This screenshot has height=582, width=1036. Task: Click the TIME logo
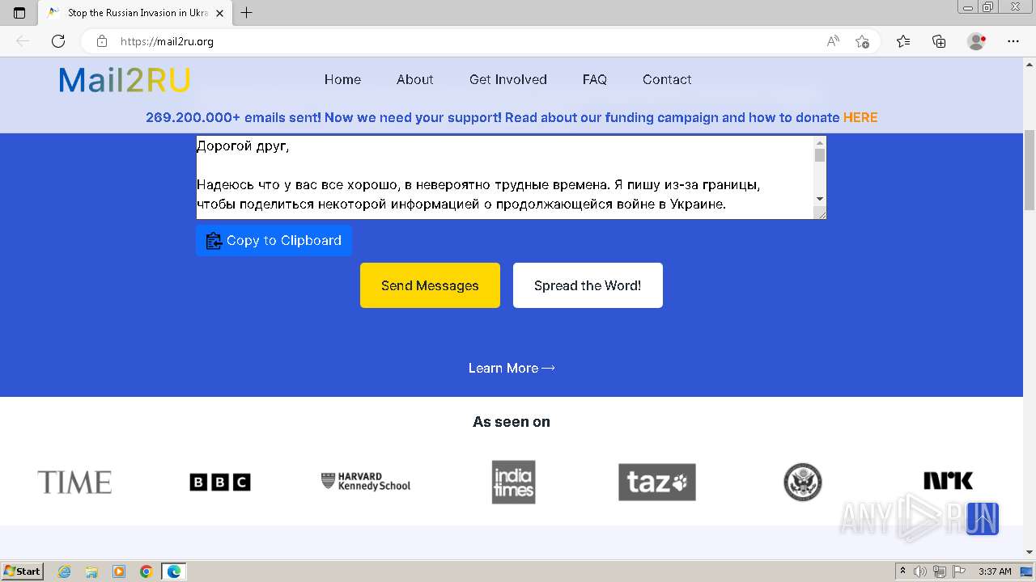click(74, 483)
